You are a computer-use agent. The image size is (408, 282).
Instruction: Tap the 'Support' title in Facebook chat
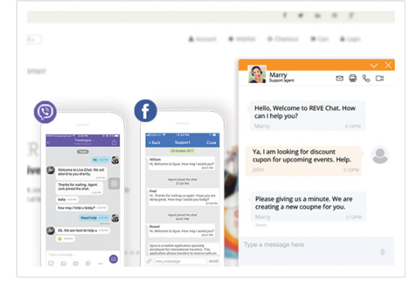click(183, 143)
